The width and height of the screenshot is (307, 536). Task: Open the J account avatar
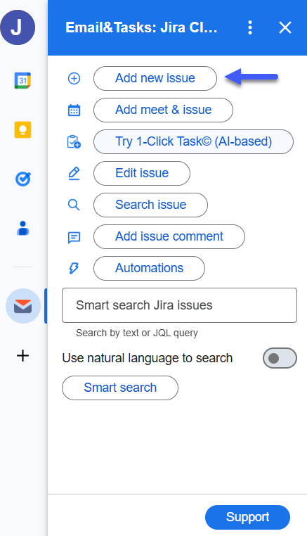coord(17,27)
